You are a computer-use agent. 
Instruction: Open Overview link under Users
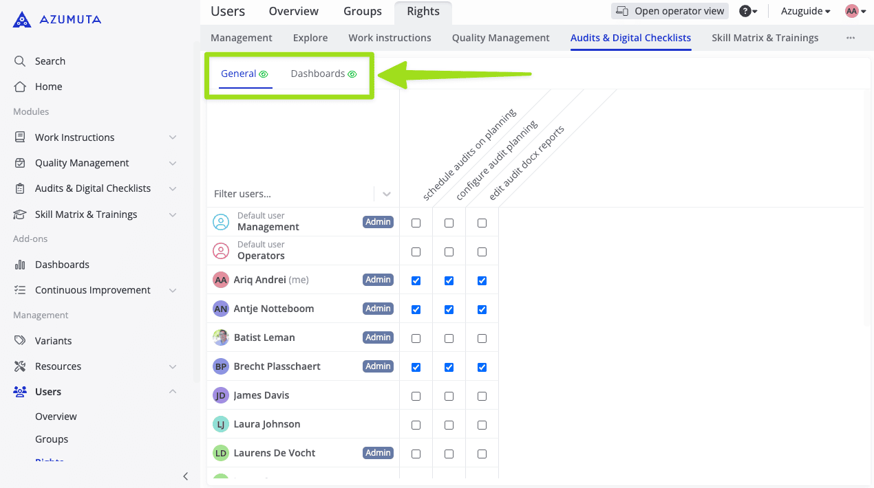[56, 417]
